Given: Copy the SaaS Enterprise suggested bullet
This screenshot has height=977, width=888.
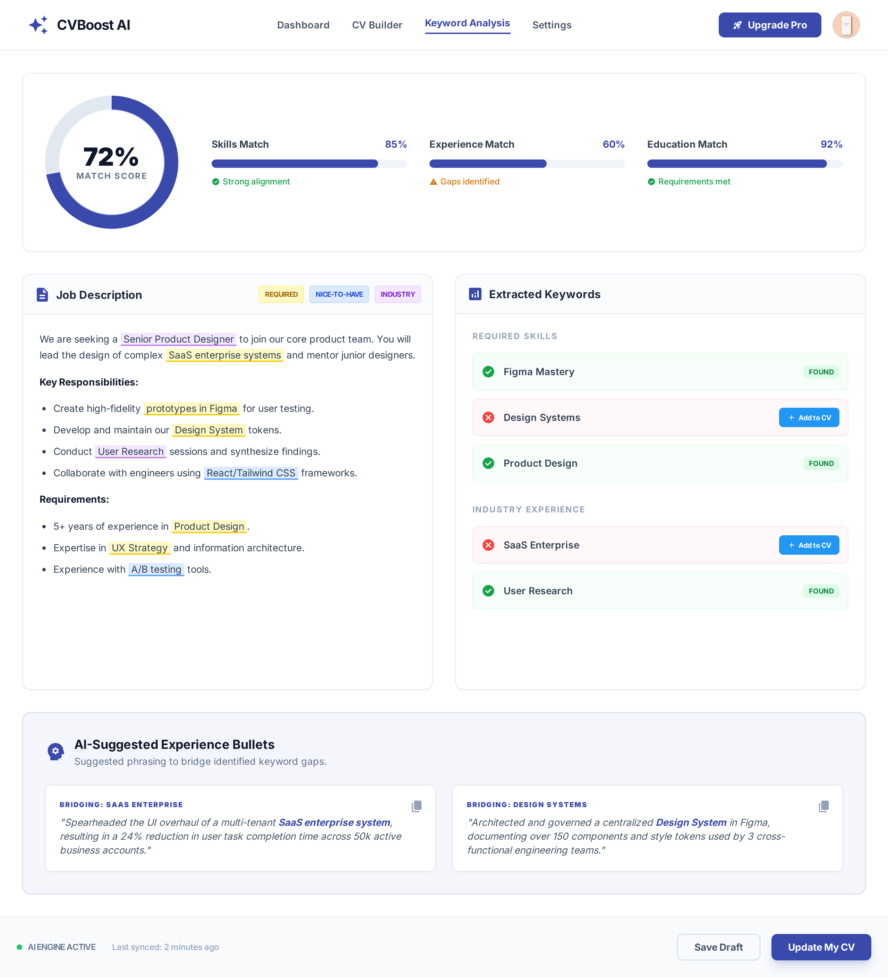Looking at the screenshot, I should pos(416,806).
